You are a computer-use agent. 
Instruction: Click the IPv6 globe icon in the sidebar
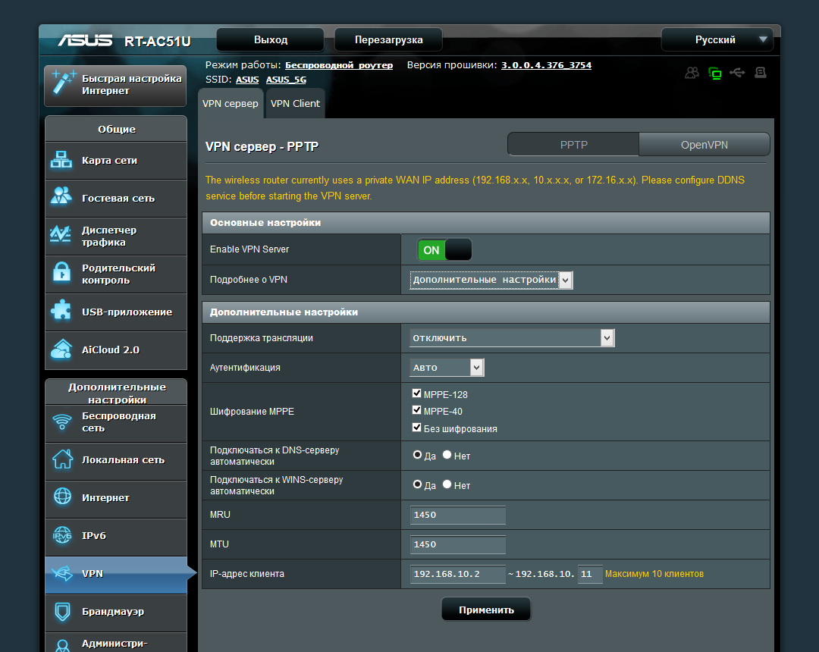(62, 535)
